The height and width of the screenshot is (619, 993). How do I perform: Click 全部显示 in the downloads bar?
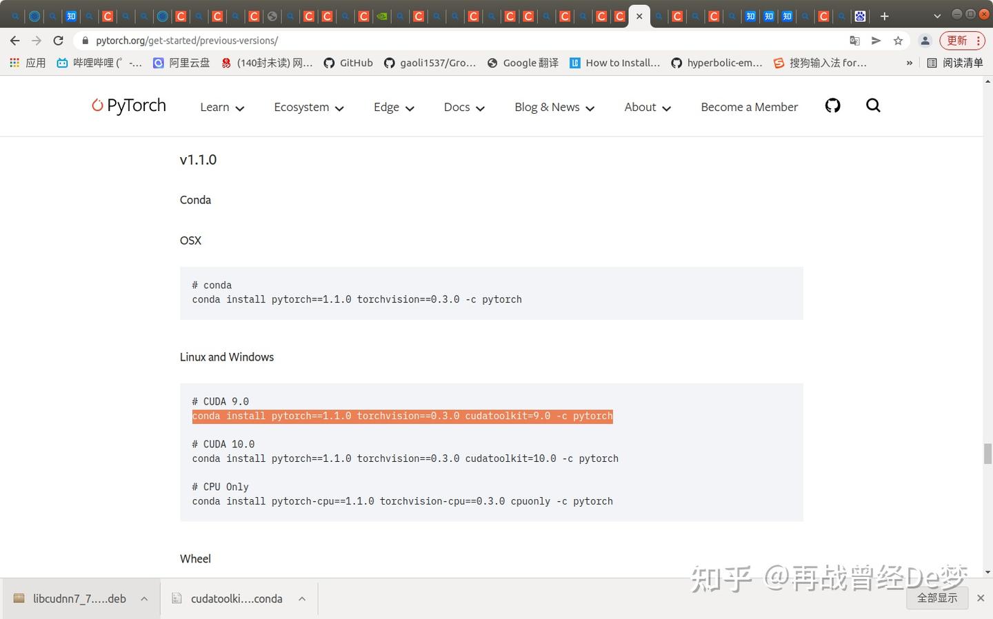click(938, 598)
